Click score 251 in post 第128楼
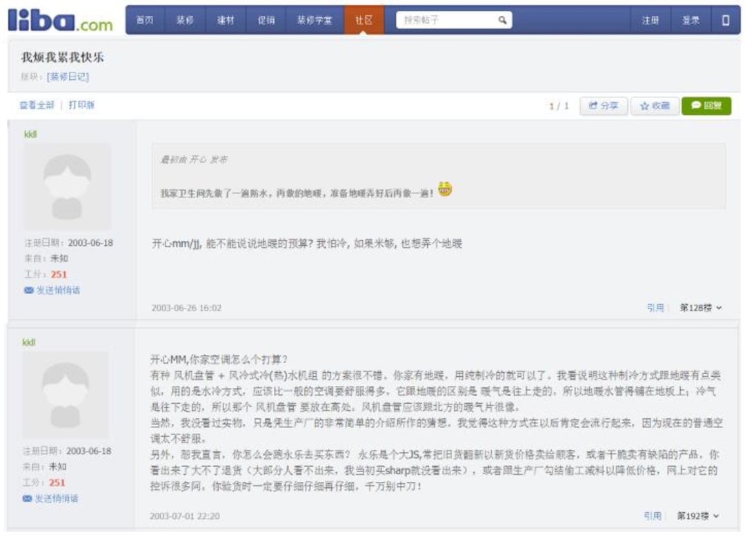 click(x=59, y=274)
